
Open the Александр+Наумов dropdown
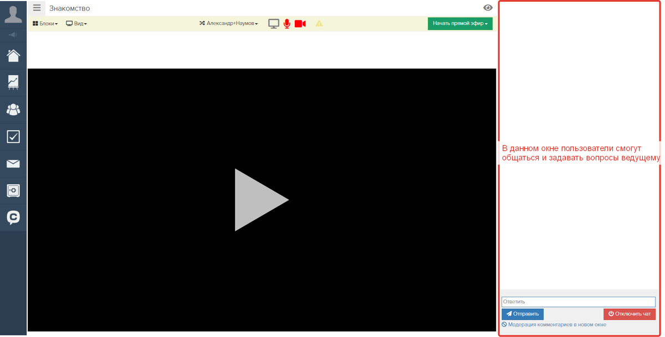pyautogui.click(x=229, y=24)
